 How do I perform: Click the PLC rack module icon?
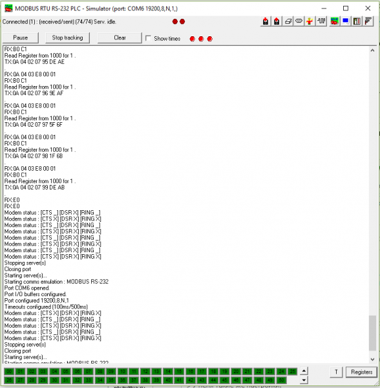[357, 21]
